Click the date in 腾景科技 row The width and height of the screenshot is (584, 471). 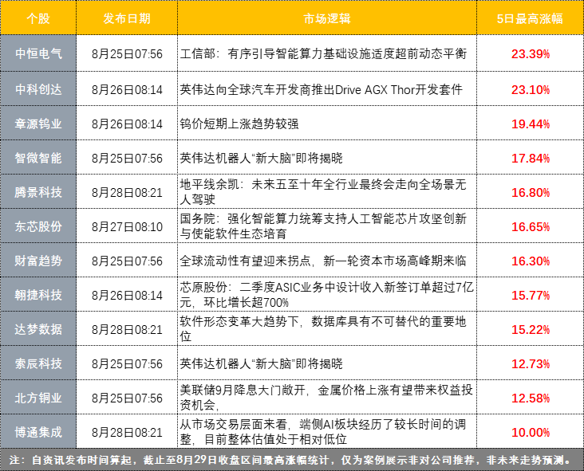[x=127, y=192]
